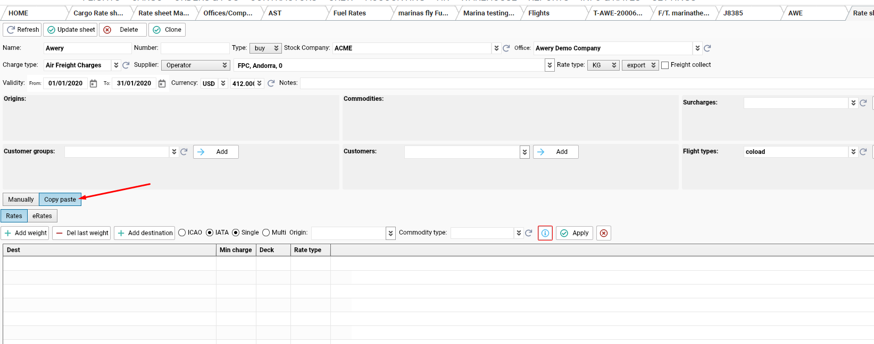
Task: Click the Notes input field
Action: 585,83
